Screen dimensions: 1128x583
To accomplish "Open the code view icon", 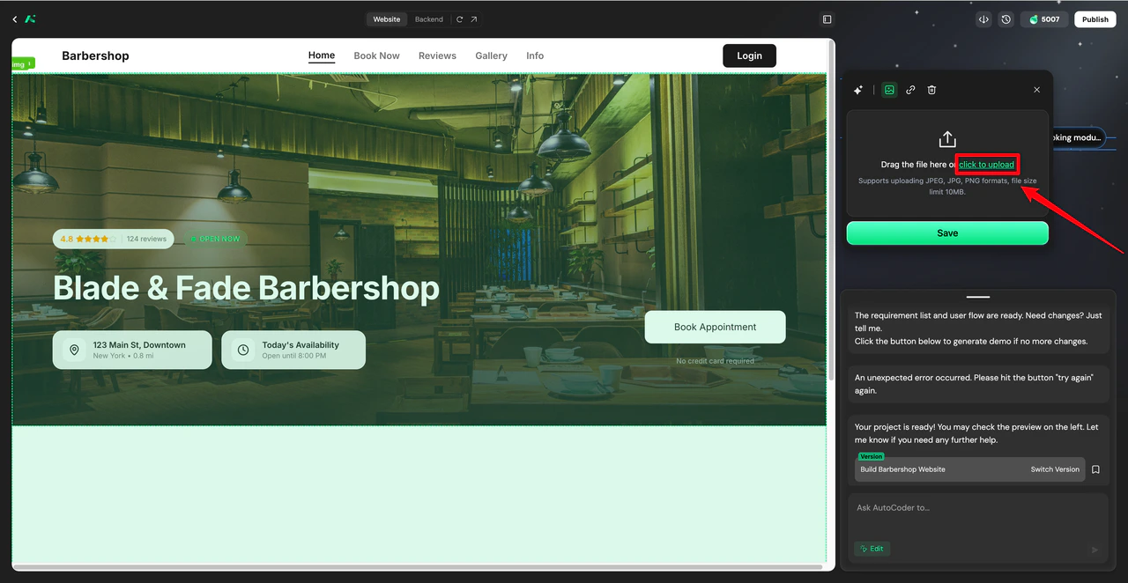I will [x=983, y=19].
